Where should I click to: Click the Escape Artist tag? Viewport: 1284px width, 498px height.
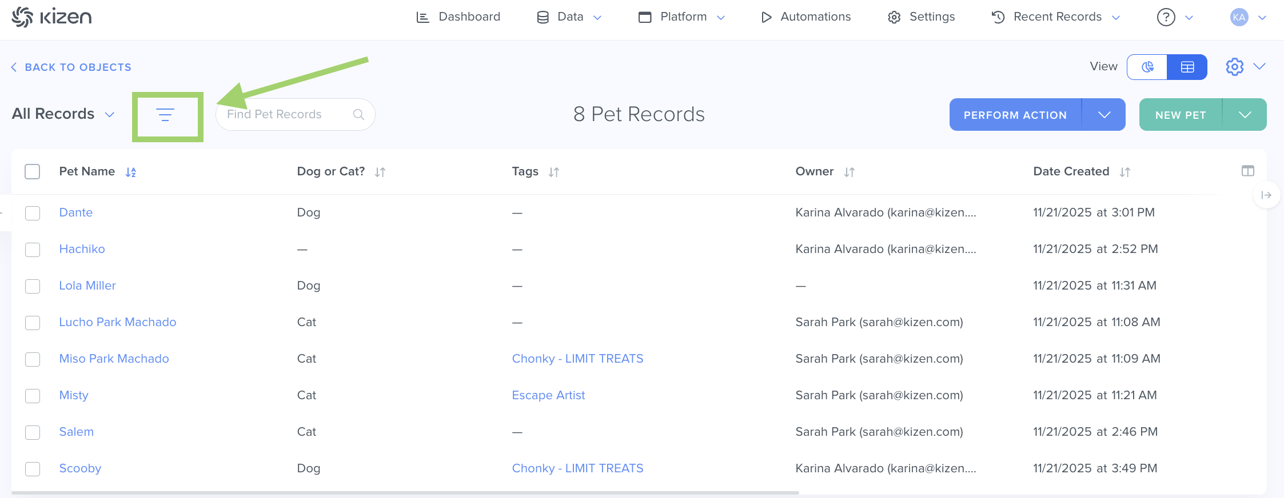point(549,395)
